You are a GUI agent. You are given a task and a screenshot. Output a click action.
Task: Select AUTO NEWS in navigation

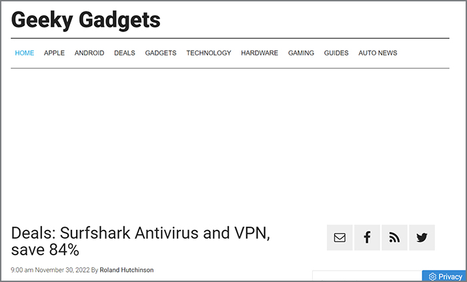pyautogui.click(x=378, y=53)
